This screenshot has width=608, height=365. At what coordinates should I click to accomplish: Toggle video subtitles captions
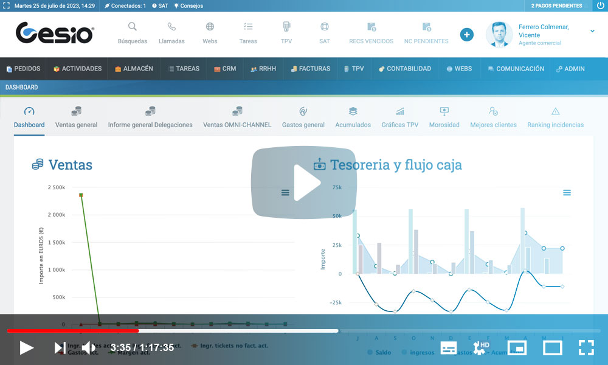point(449,348)
